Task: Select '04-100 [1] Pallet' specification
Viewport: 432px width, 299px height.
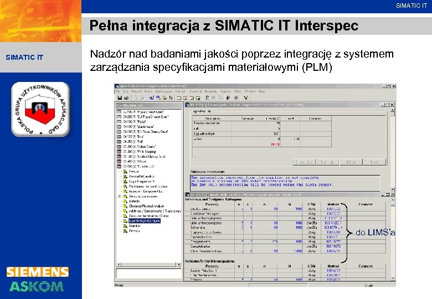Action: pos(135,122)
